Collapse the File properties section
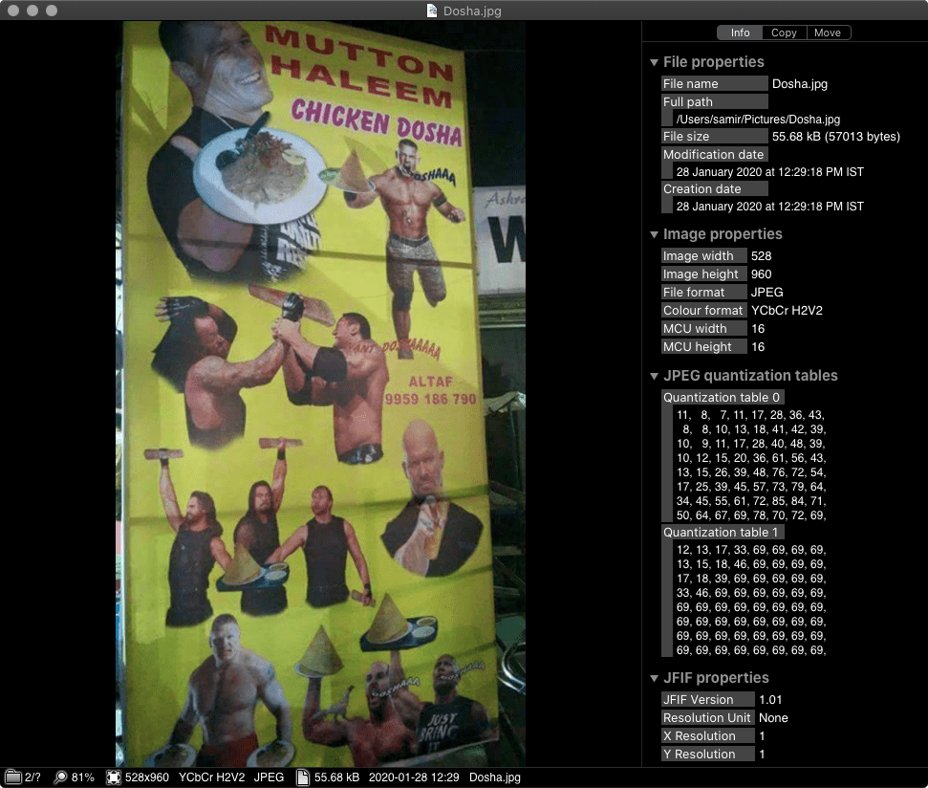Viewport: 928px width, 788px height. 654,62
